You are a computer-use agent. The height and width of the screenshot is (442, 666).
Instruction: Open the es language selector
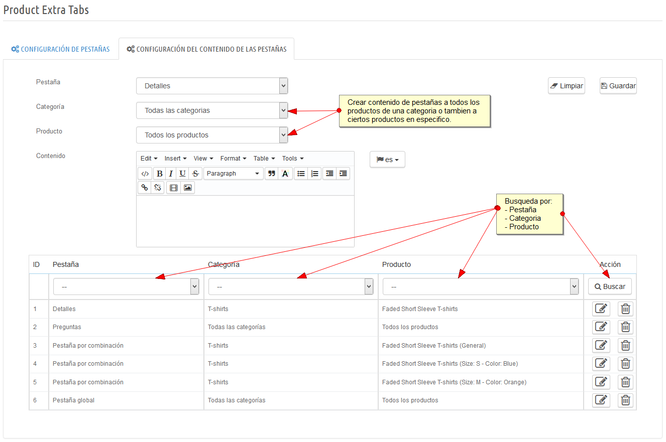tap(387, 160)
